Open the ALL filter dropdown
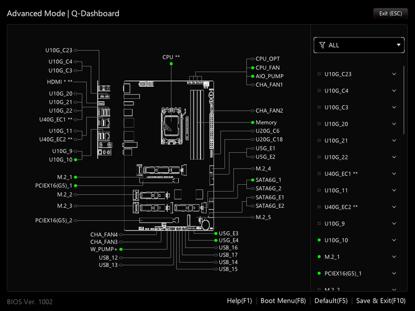 [x=359, y=45]
